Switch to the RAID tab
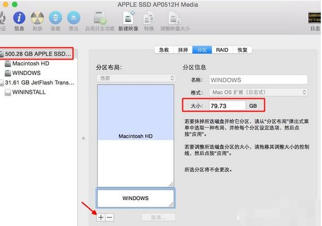The height and width of the screenshot is (226, 322). coord(222,50)
